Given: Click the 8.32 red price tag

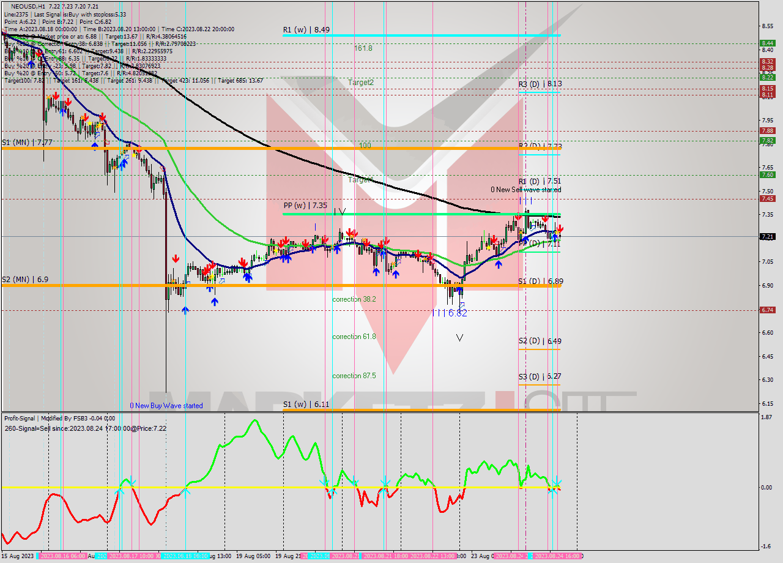Looking at the screenshot, I should (767, 62).
